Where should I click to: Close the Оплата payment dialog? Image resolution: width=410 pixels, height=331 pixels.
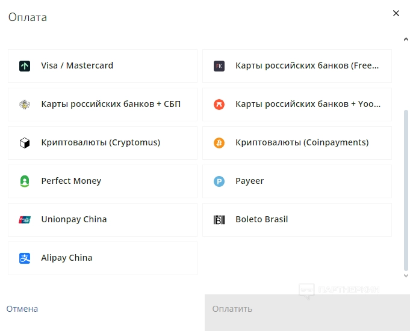(x=396, y=13)
